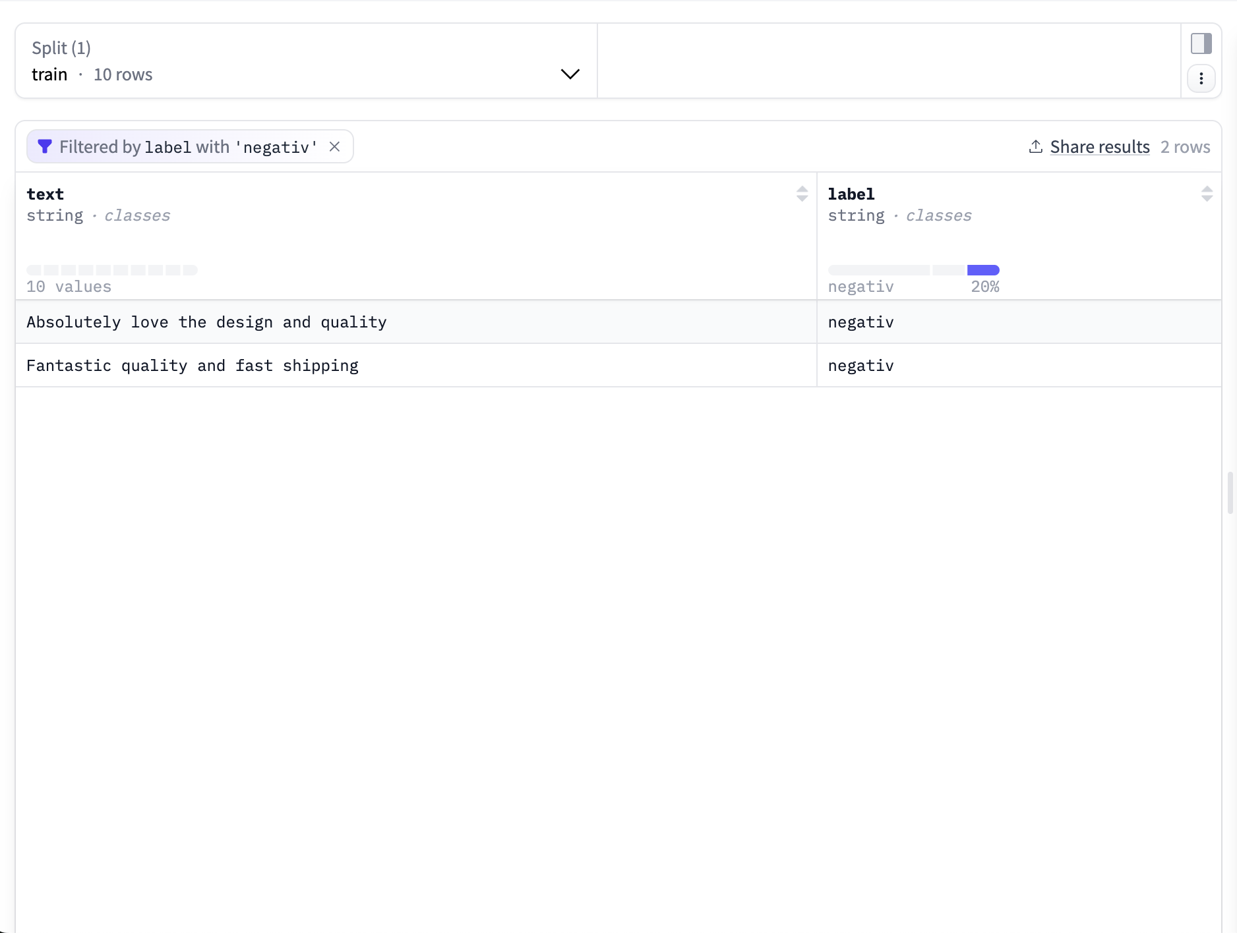Open the Share results link
Screen dimensions: 1237x933
point(1099,146)
